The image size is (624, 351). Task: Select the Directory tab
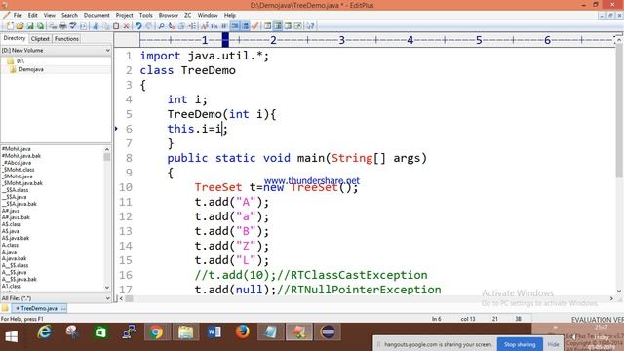(15, 38)
